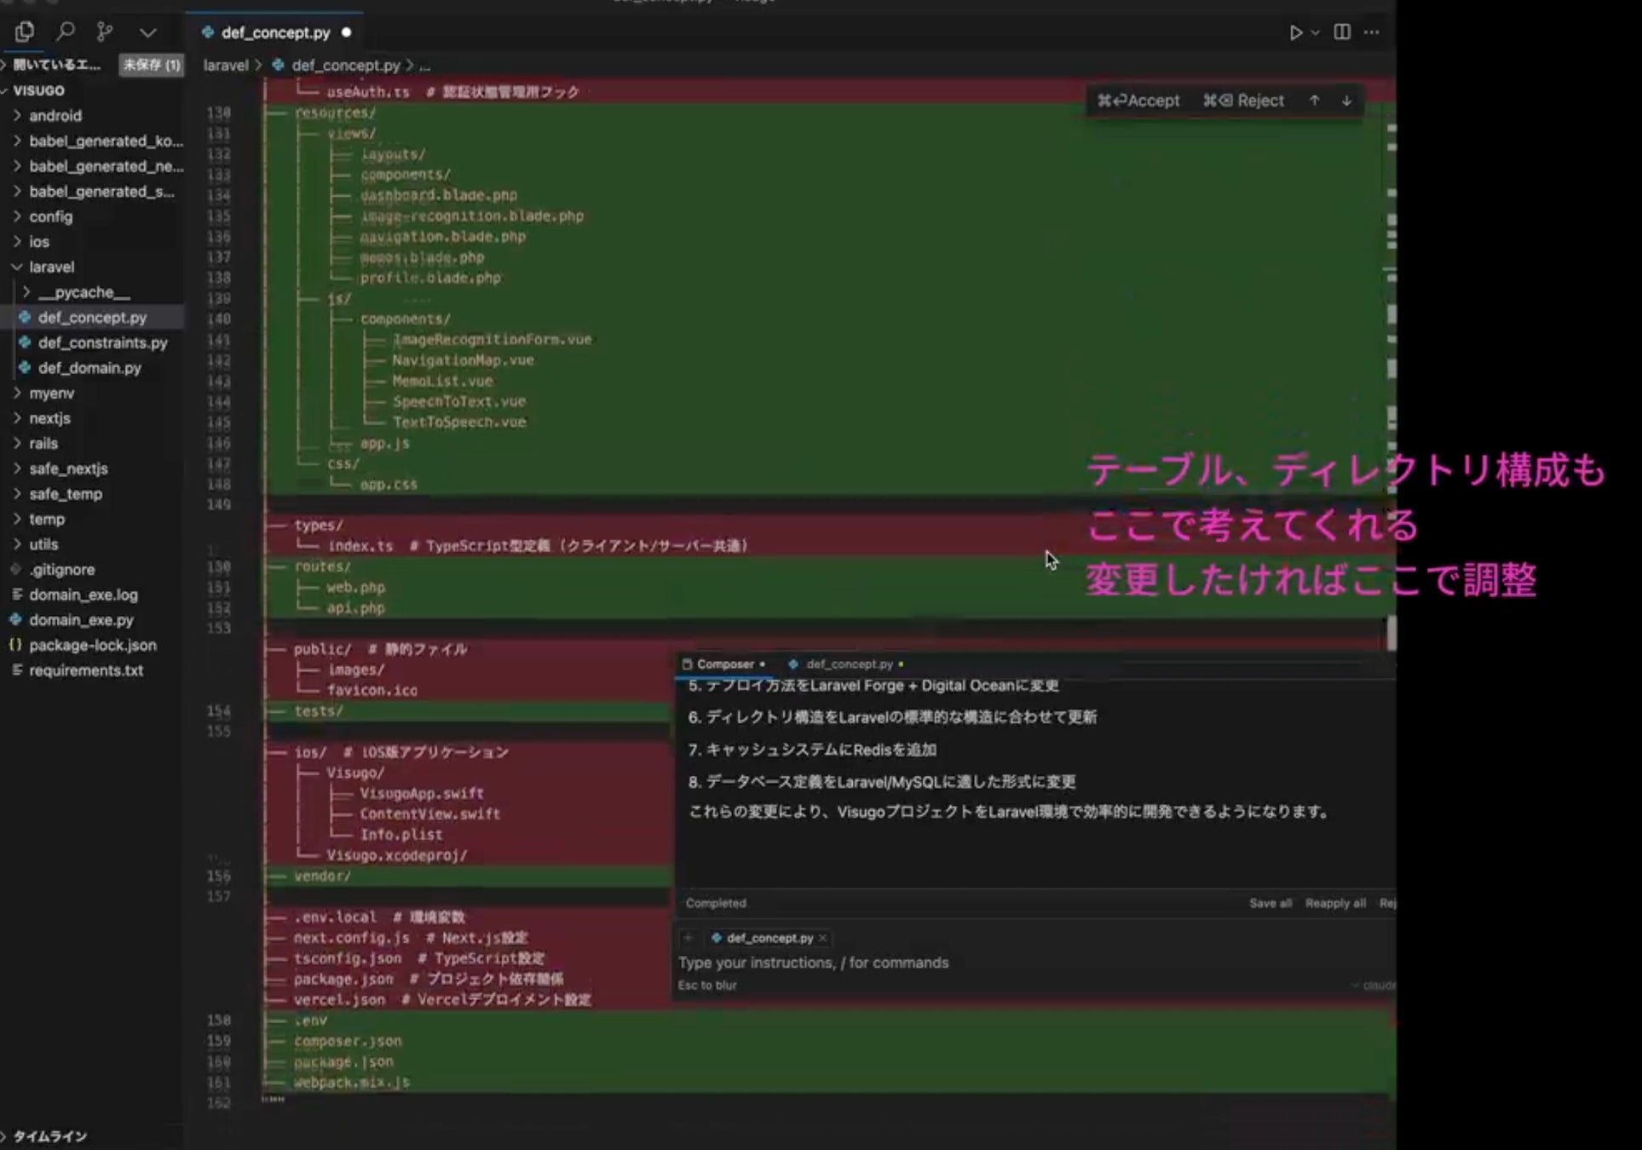1642x1150 pixels.
Task: Expand the android folder
Action: click(55, 116)
